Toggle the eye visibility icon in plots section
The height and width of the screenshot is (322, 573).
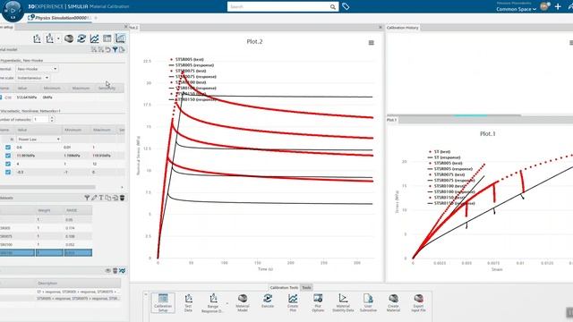coord(108,270)
